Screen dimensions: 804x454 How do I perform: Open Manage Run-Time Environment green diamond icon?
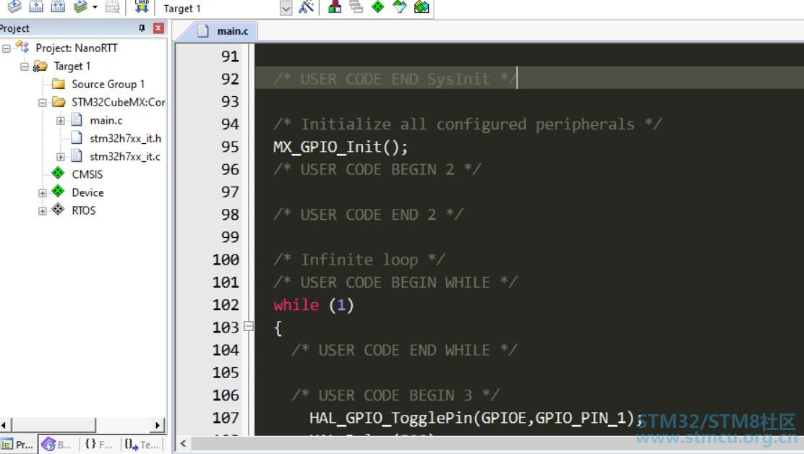pyautogui.click(x=377, y=7)
